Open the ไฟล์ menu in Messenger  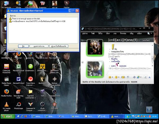pos(93,33)
